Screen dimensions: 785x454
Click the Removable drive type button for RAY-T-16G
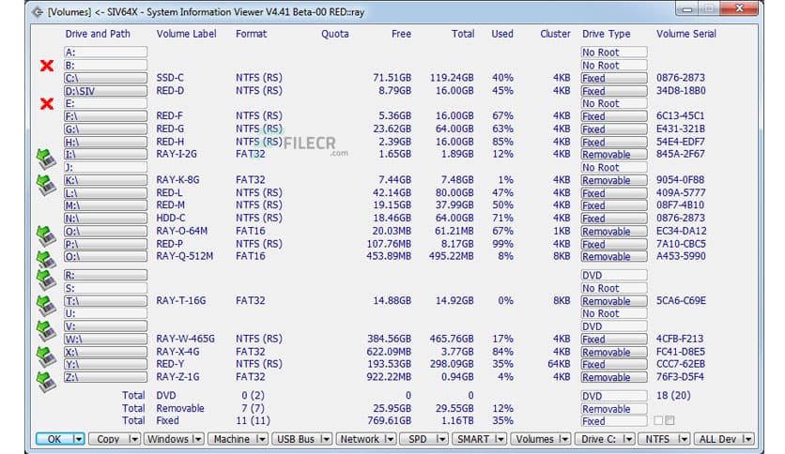(614, 301)
